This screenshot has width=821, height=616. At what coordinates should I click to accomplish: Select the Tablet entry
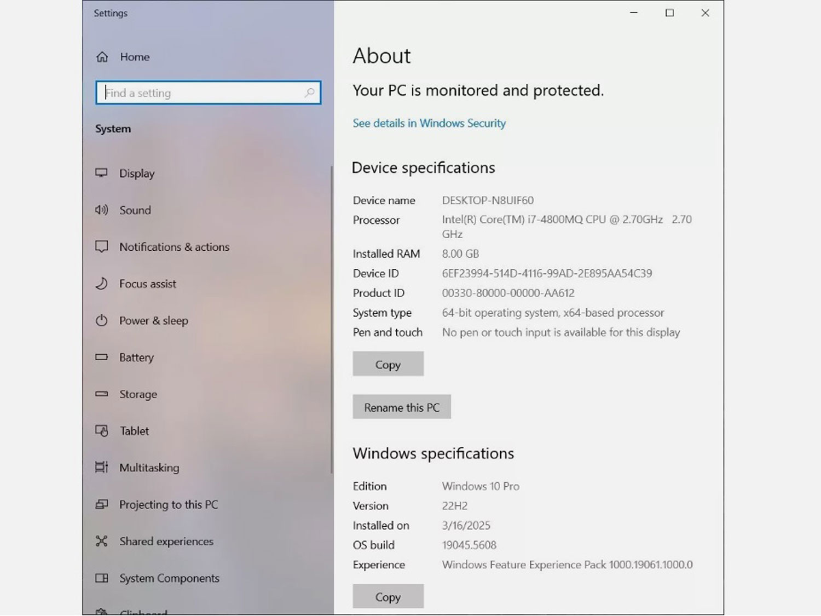pos(135,431)
